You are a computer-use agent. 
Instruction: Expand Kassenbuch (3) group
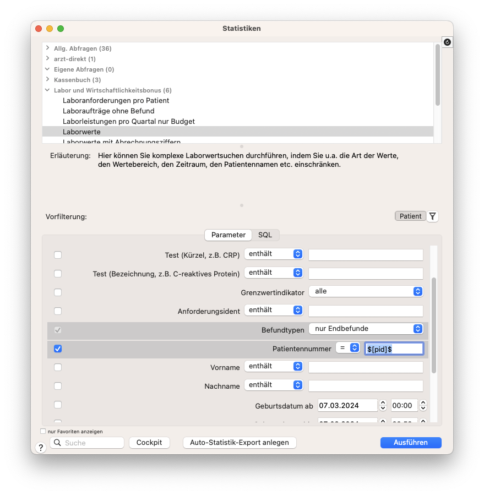tap(47, 79)
